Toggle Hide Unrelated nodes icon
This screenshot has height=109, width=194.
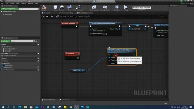pos(78,8)
